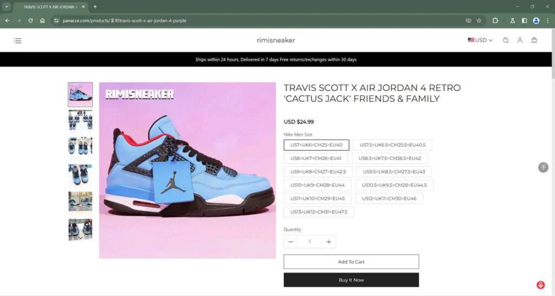555x296 pixels.
Task: Switch to the Travis Scott X Air Jordan tab
Action: pyautogui.click(x=49, y=6)
